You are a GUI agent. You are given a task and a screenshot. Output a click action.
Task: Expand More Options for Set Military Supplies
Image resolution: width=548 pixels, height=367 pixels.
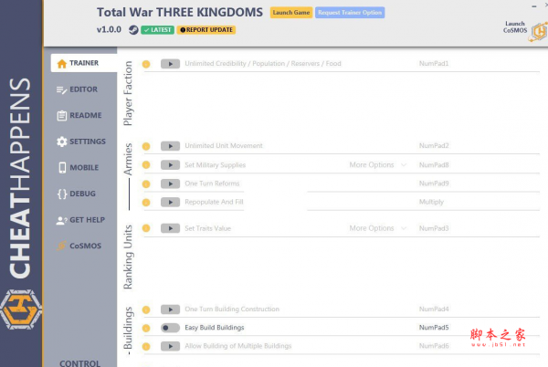[378, 165]
